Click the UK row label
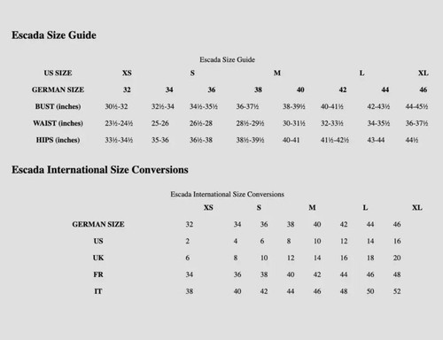The image size is (443, 340). click(98, 258)
